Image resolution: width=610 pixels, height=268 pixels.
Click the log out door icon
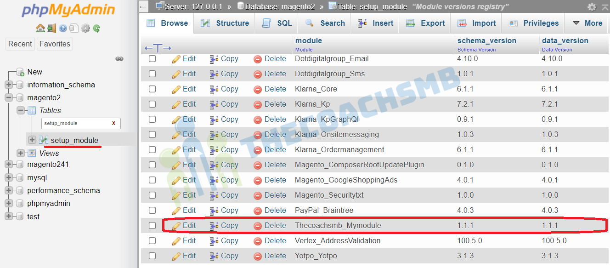(51, 29)
